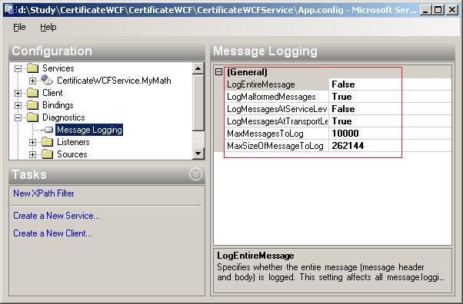Viewport: 463px width, 304px height.
Task: Collapse the Services tree node
Action: click(18, 68)
